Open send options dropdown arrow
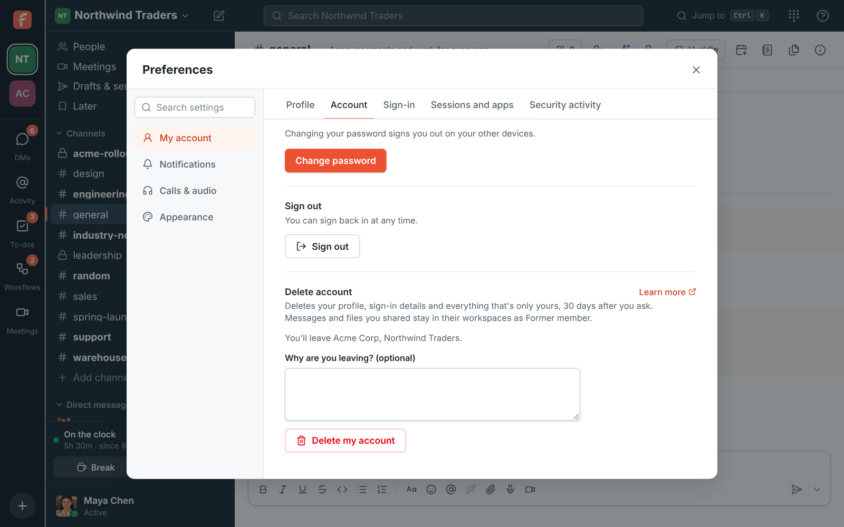 pyautogui.click(x=817, y=490)
